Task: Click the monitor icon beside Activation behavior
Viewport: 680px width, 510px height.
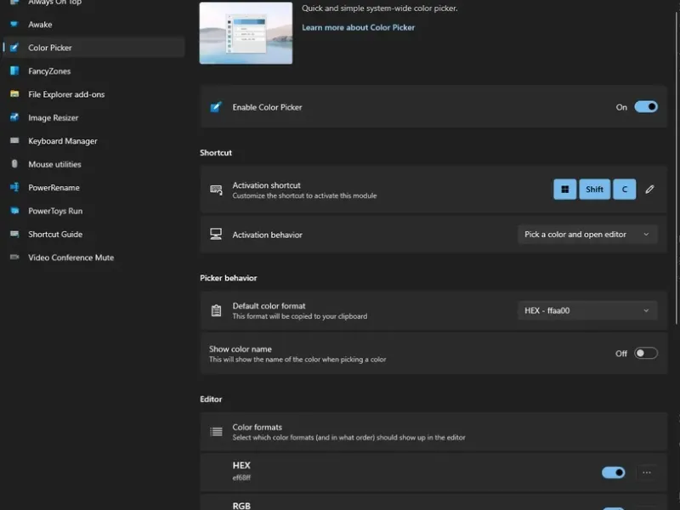Action: pyautogui.click(x=216, y=235)
